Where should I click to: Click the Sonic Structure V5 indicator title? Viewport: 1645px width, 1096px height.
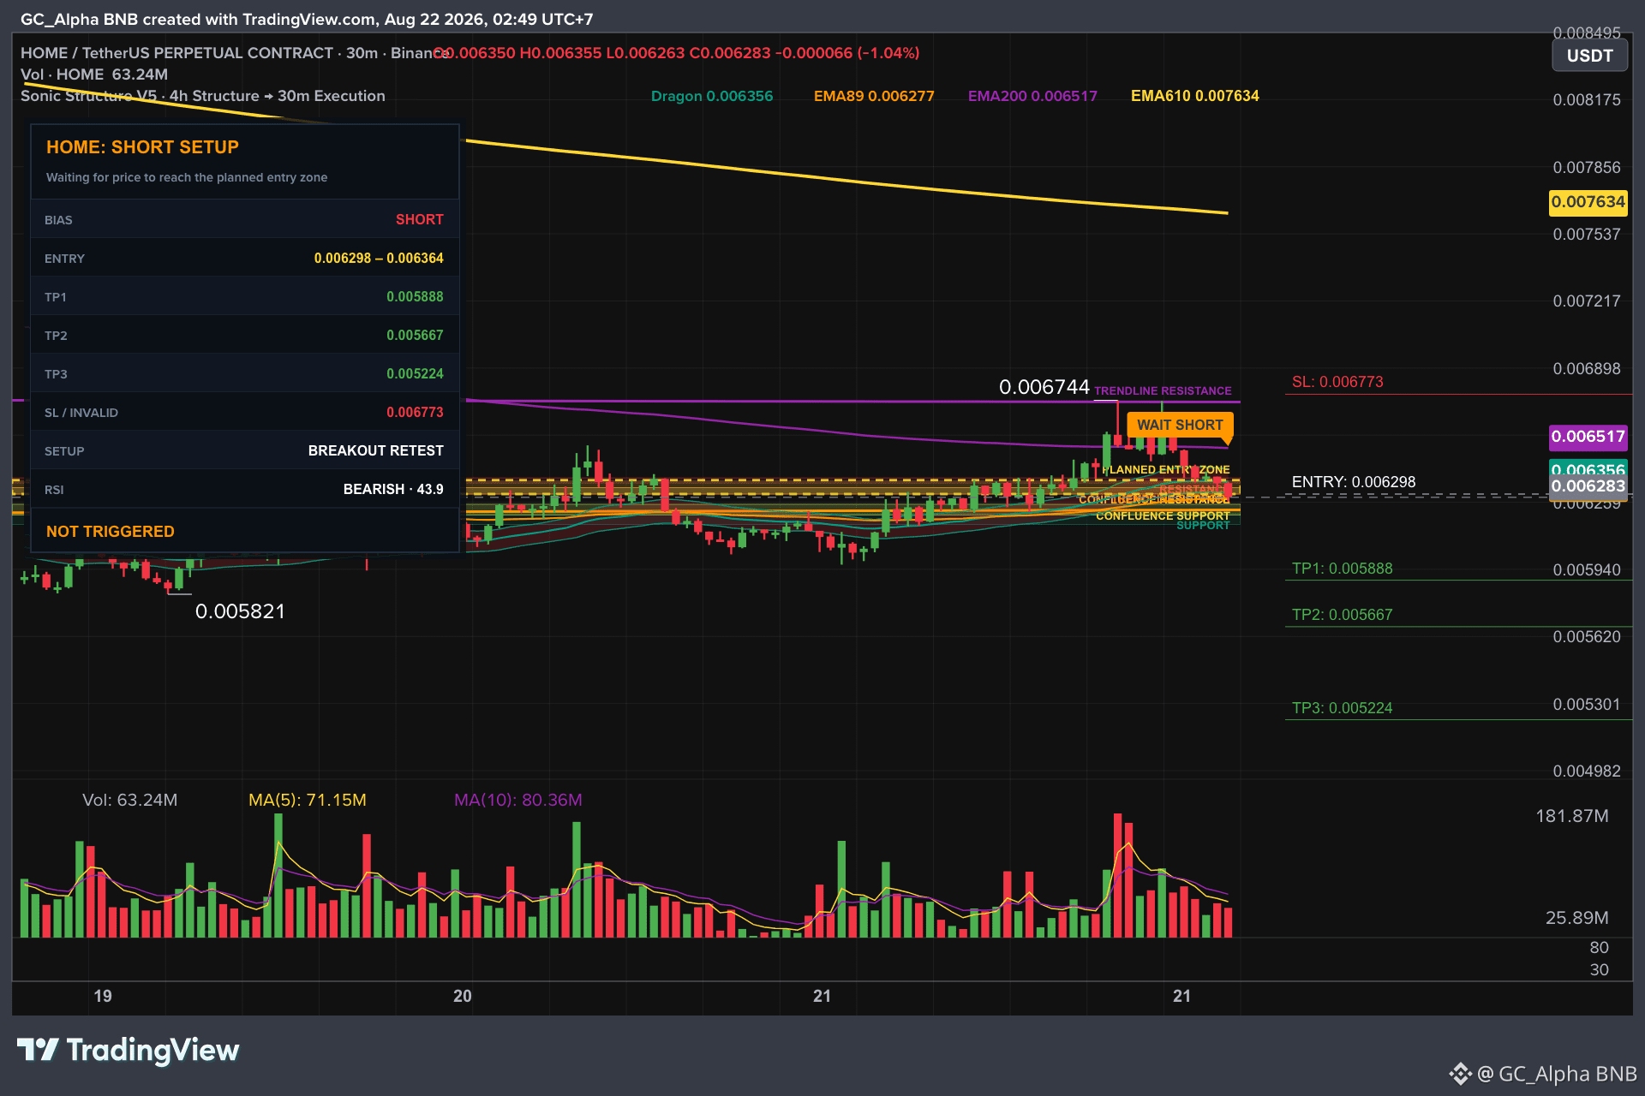click(x=203, y=96)
